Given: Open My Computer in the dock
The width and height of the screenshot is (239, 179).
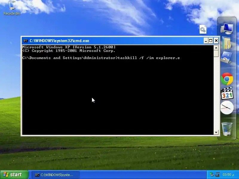Looking at the screenshot, I should 227,29.
